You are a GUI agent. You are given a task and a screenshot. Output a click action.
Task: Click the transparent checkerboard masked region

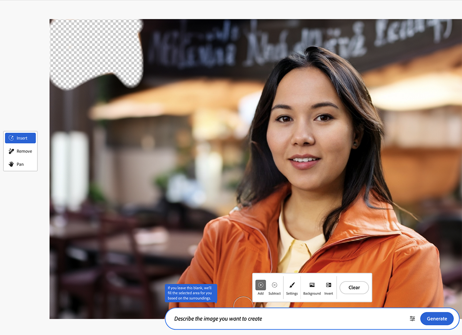[x=96, y=54]
